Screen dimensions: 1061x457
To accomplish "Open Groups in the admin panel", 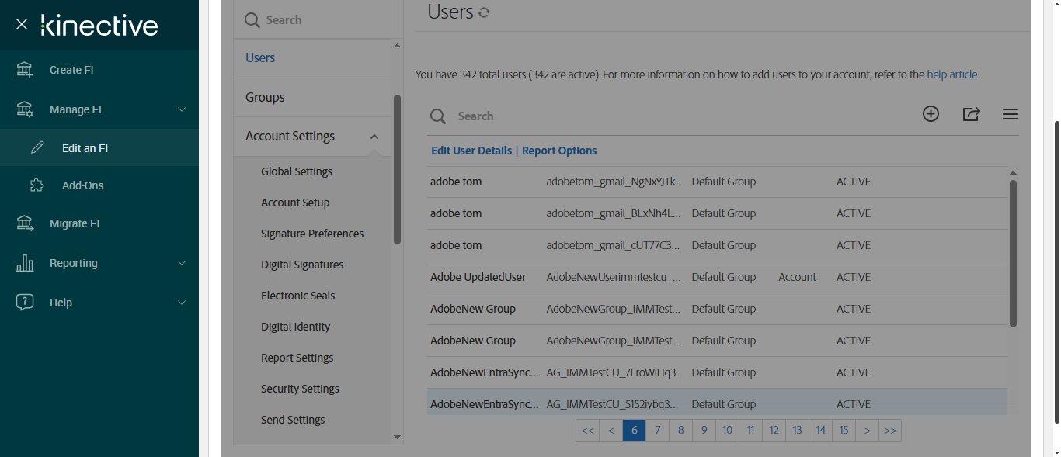I will (265, 97).
